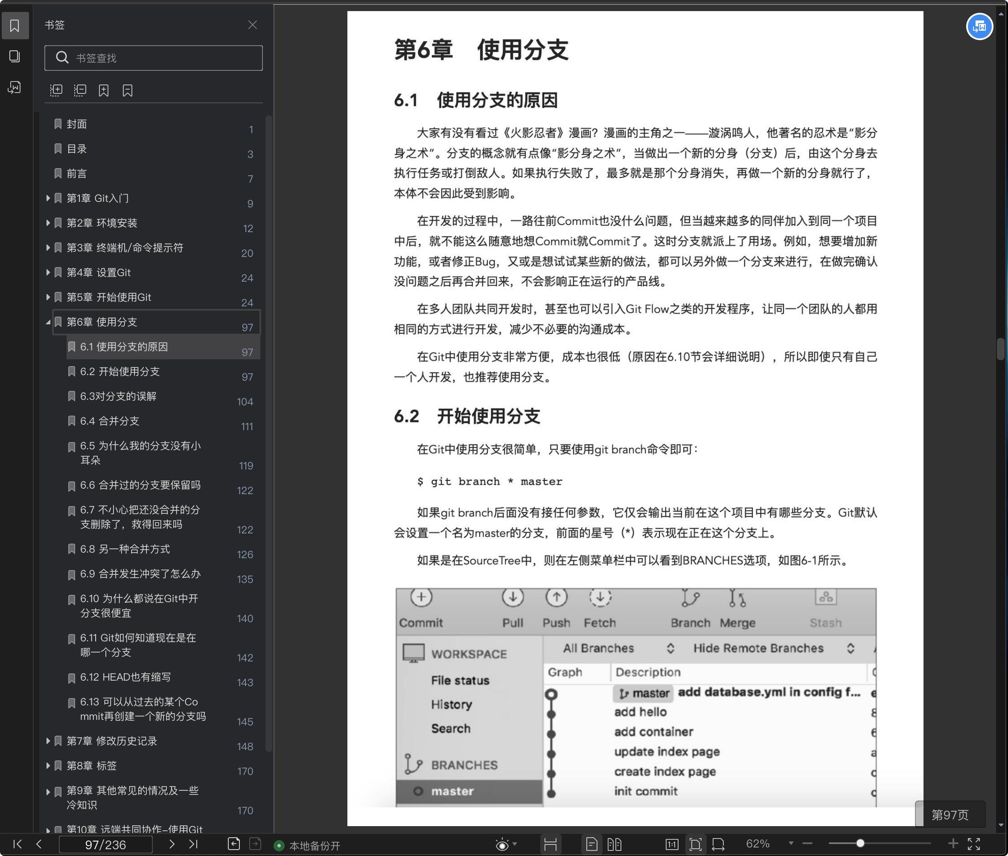This screenshot has width=1008, height=856.
Task: Go back to the previous view
Action: (234, 844)
